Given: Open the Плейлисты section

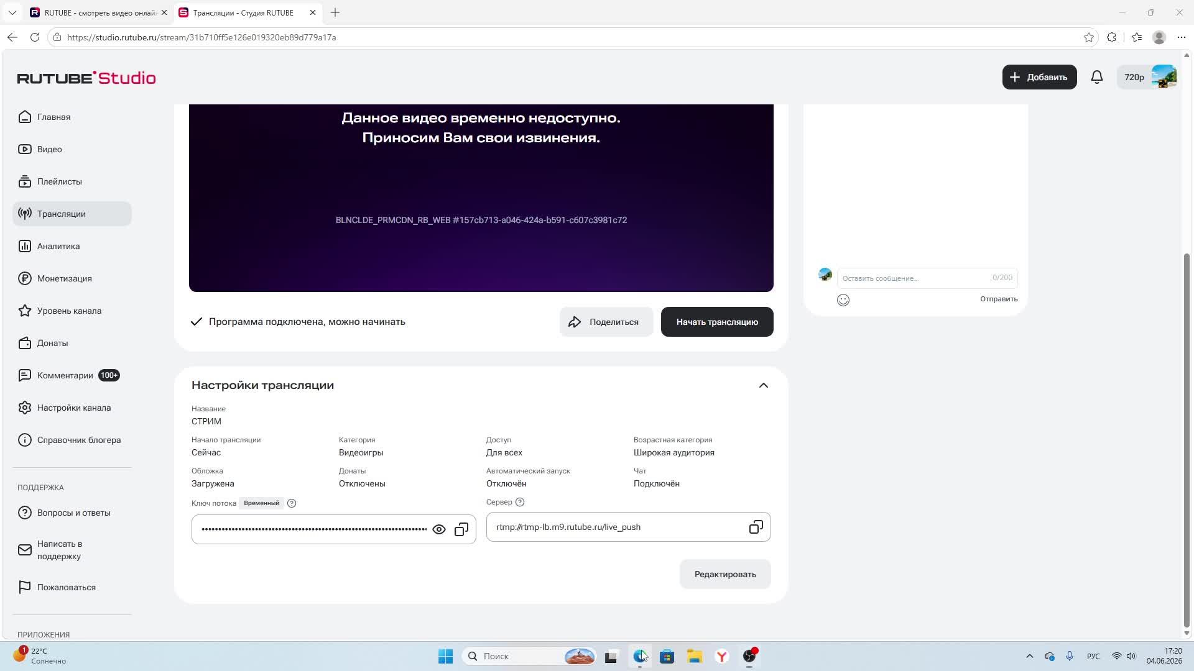Looking at the screenshot, I should coord(72,181).
